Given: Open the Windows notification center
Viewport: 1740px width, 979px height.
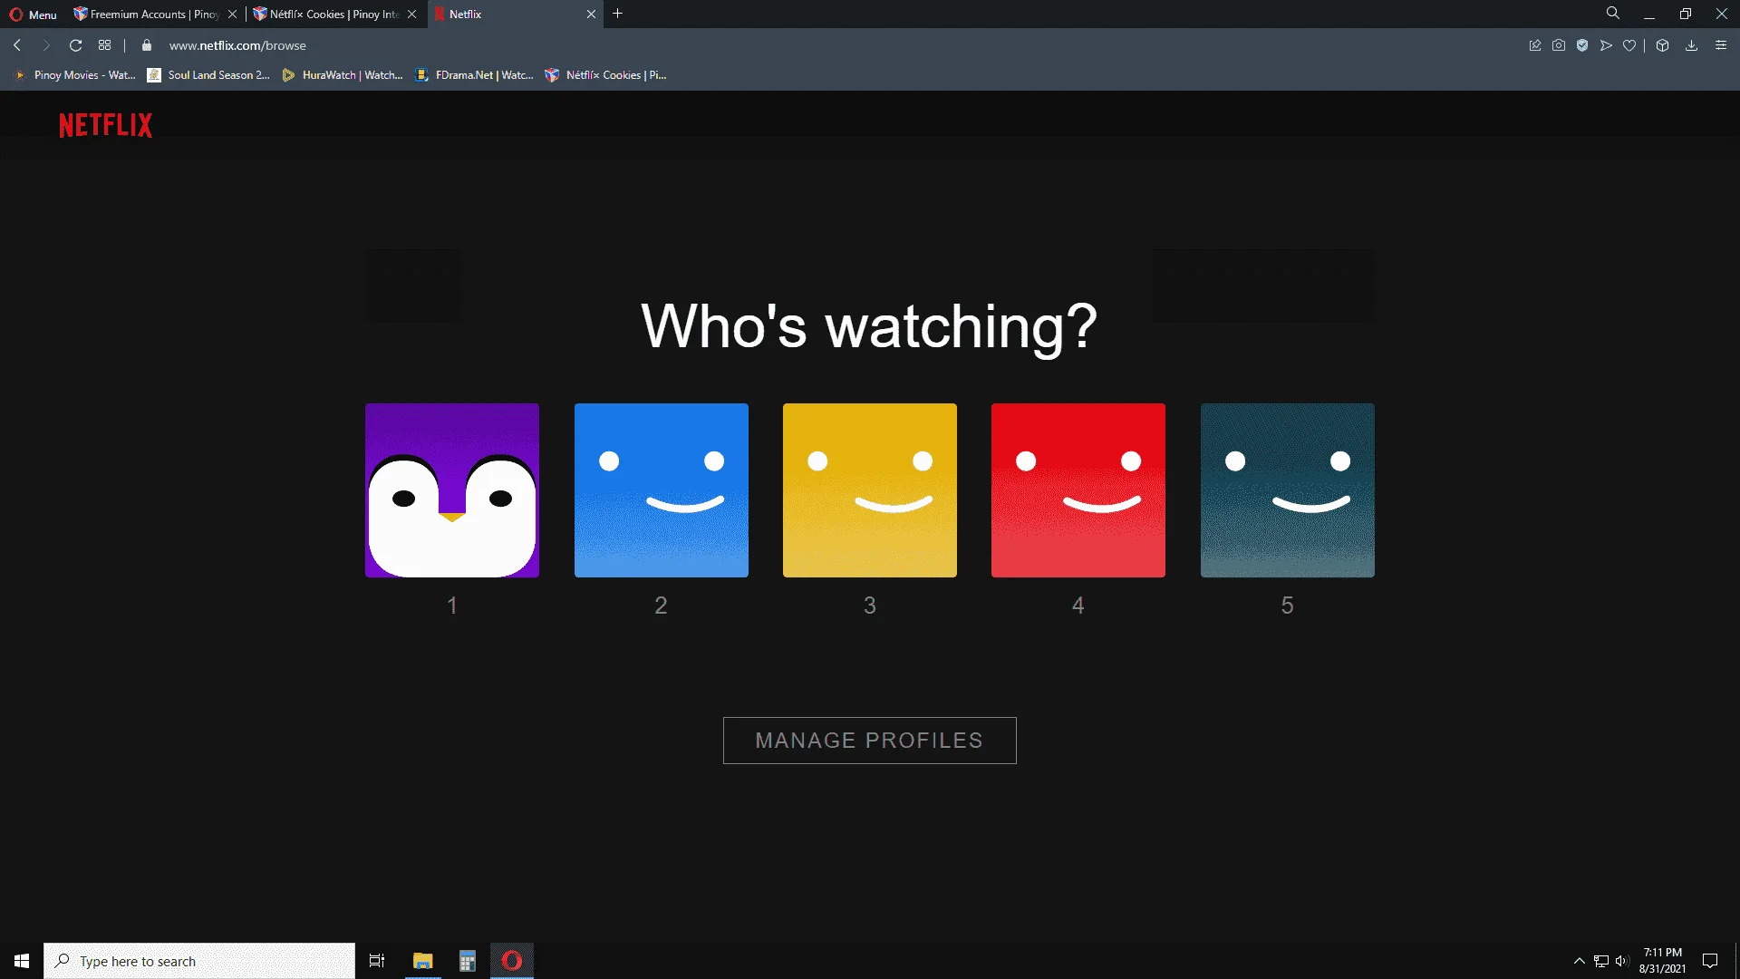Looking at the screenshot, I should click(1710, 961).
